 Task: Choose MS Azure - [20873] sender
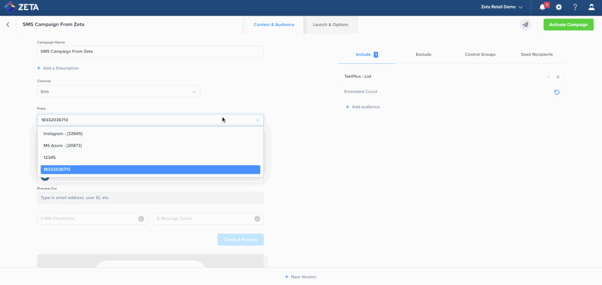(62, 145)
